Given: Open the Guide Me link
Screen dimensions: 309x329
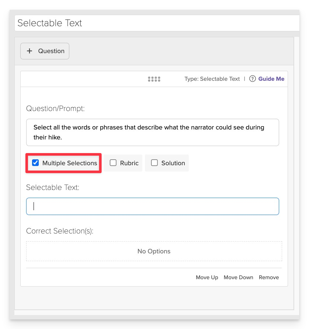Looking at the screenshot, I should 271,79.
